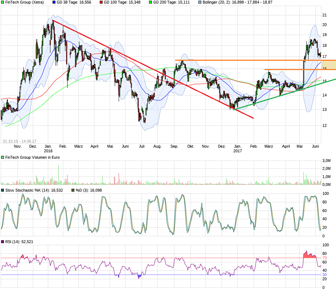
Task: Select the FinTech Group (Xetra) title label
Action: point(25,2)
